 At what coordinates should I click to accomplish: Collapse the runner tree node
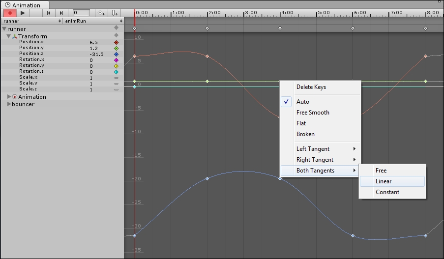(x=4, y=29)
